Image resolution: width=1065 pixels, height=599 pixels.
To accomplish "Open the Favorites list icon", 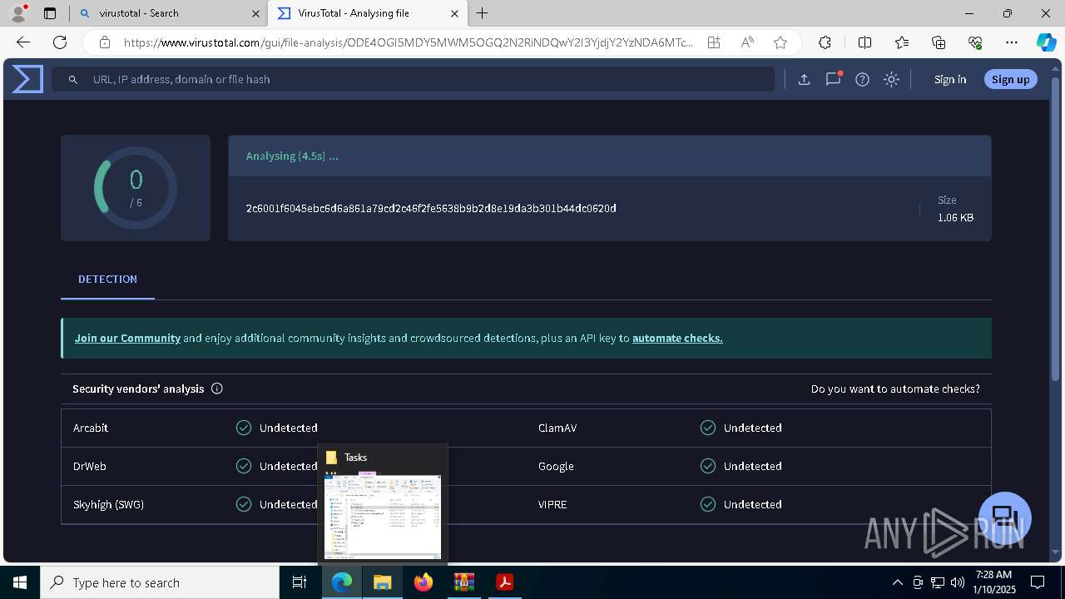I will coord(902,42).
